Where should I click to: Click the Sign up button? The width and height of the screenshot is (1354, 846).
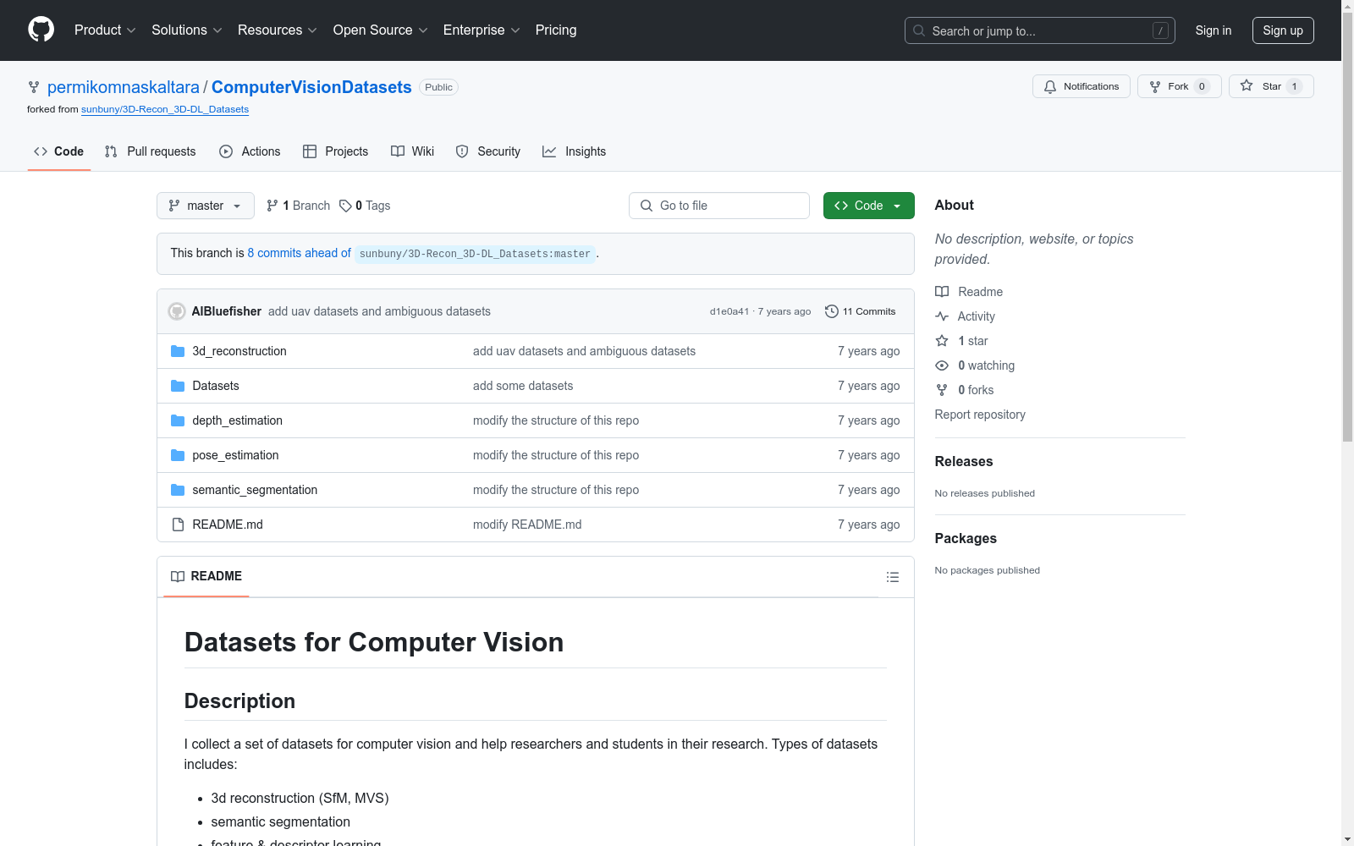pyautogui.click(x=1283, y=30)
